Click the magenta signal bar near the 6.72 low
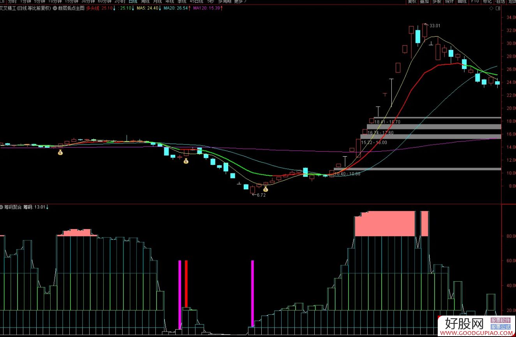The width and height of the screenshot is (516, 337). coord(252,293)
